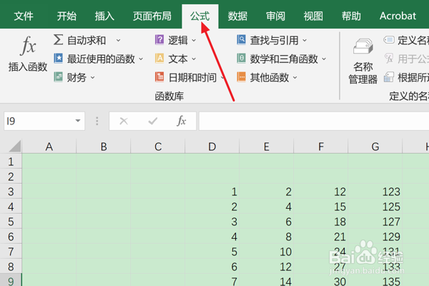This screenshot has width=429, height=286.
Task: Select row 3 header
Action: point(11,192)
